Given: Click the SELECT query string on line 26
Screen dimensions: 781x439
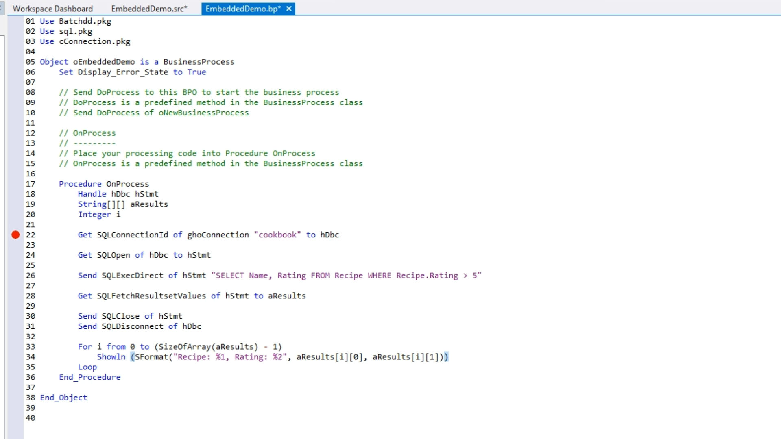Looking at the screenshot, I should [x=346, y=276].
